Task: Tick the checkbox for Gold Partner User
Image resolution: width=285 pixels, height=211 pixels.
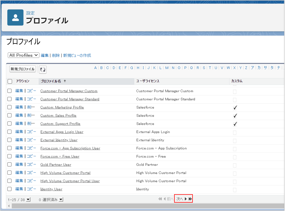Action: point(10,164)
